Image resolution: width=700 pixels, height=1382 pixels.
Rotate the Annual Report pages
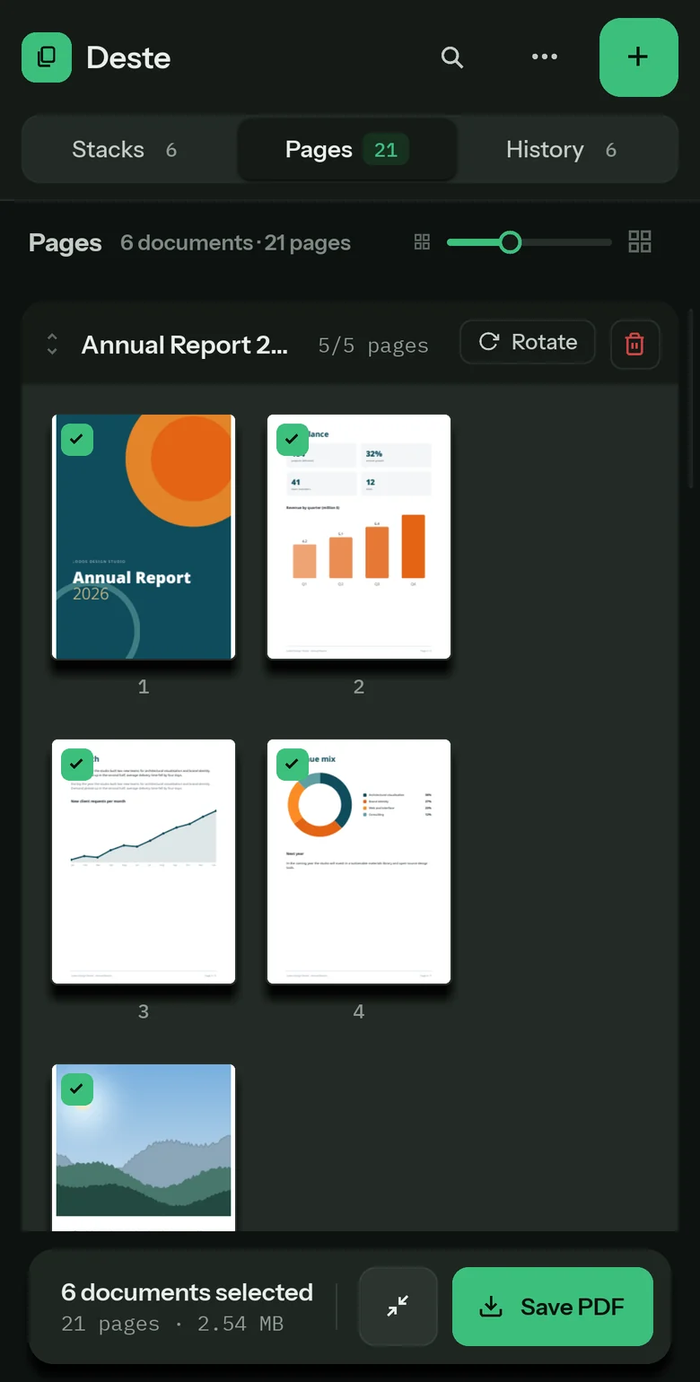tap(528, 342)
